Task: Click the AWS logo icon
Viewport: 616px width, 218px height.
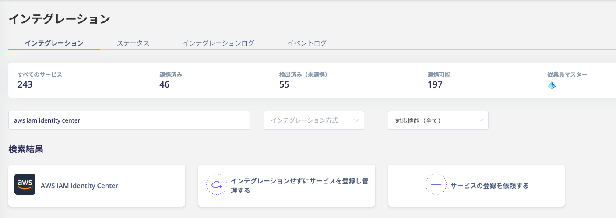Action: click(25, 184)
